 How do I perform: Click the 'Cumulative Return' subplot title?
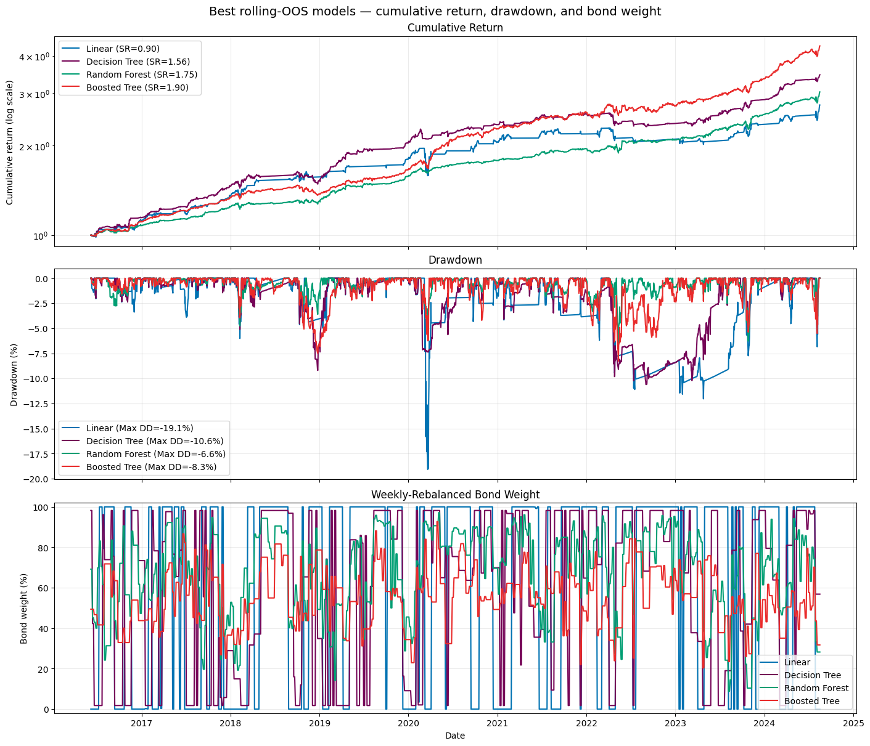pos(455,28)
